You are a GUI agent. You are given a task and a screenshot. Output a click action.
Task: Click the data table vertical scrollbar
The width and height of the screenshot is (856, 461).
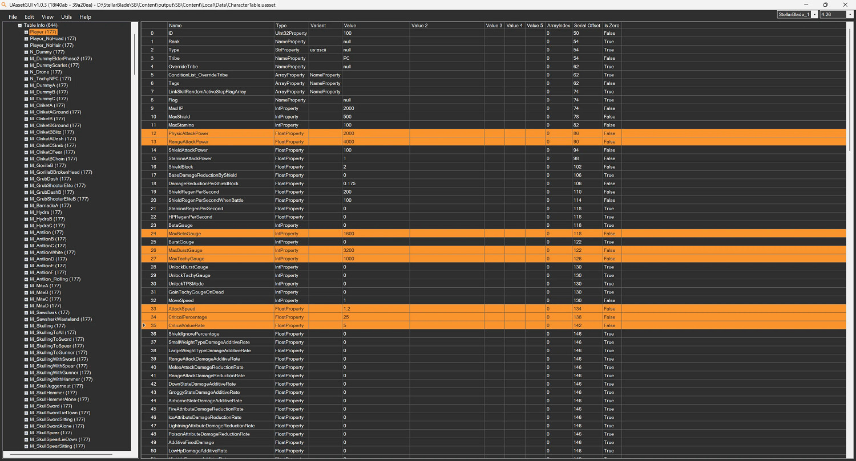[x=851, y=228]
